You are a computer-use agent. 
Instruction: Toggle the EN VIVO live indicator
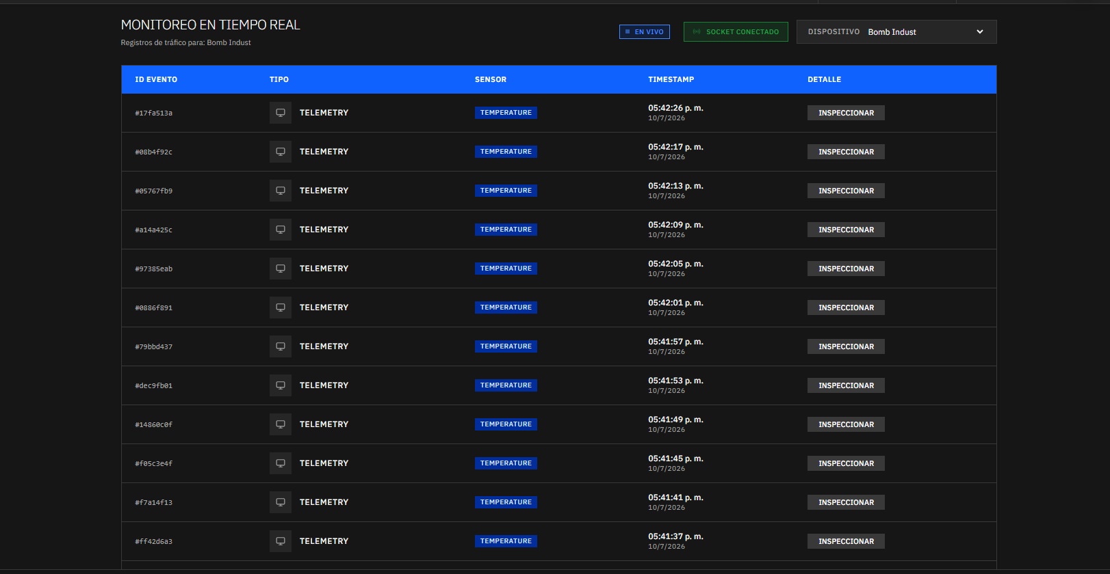[x=645, y=32]
